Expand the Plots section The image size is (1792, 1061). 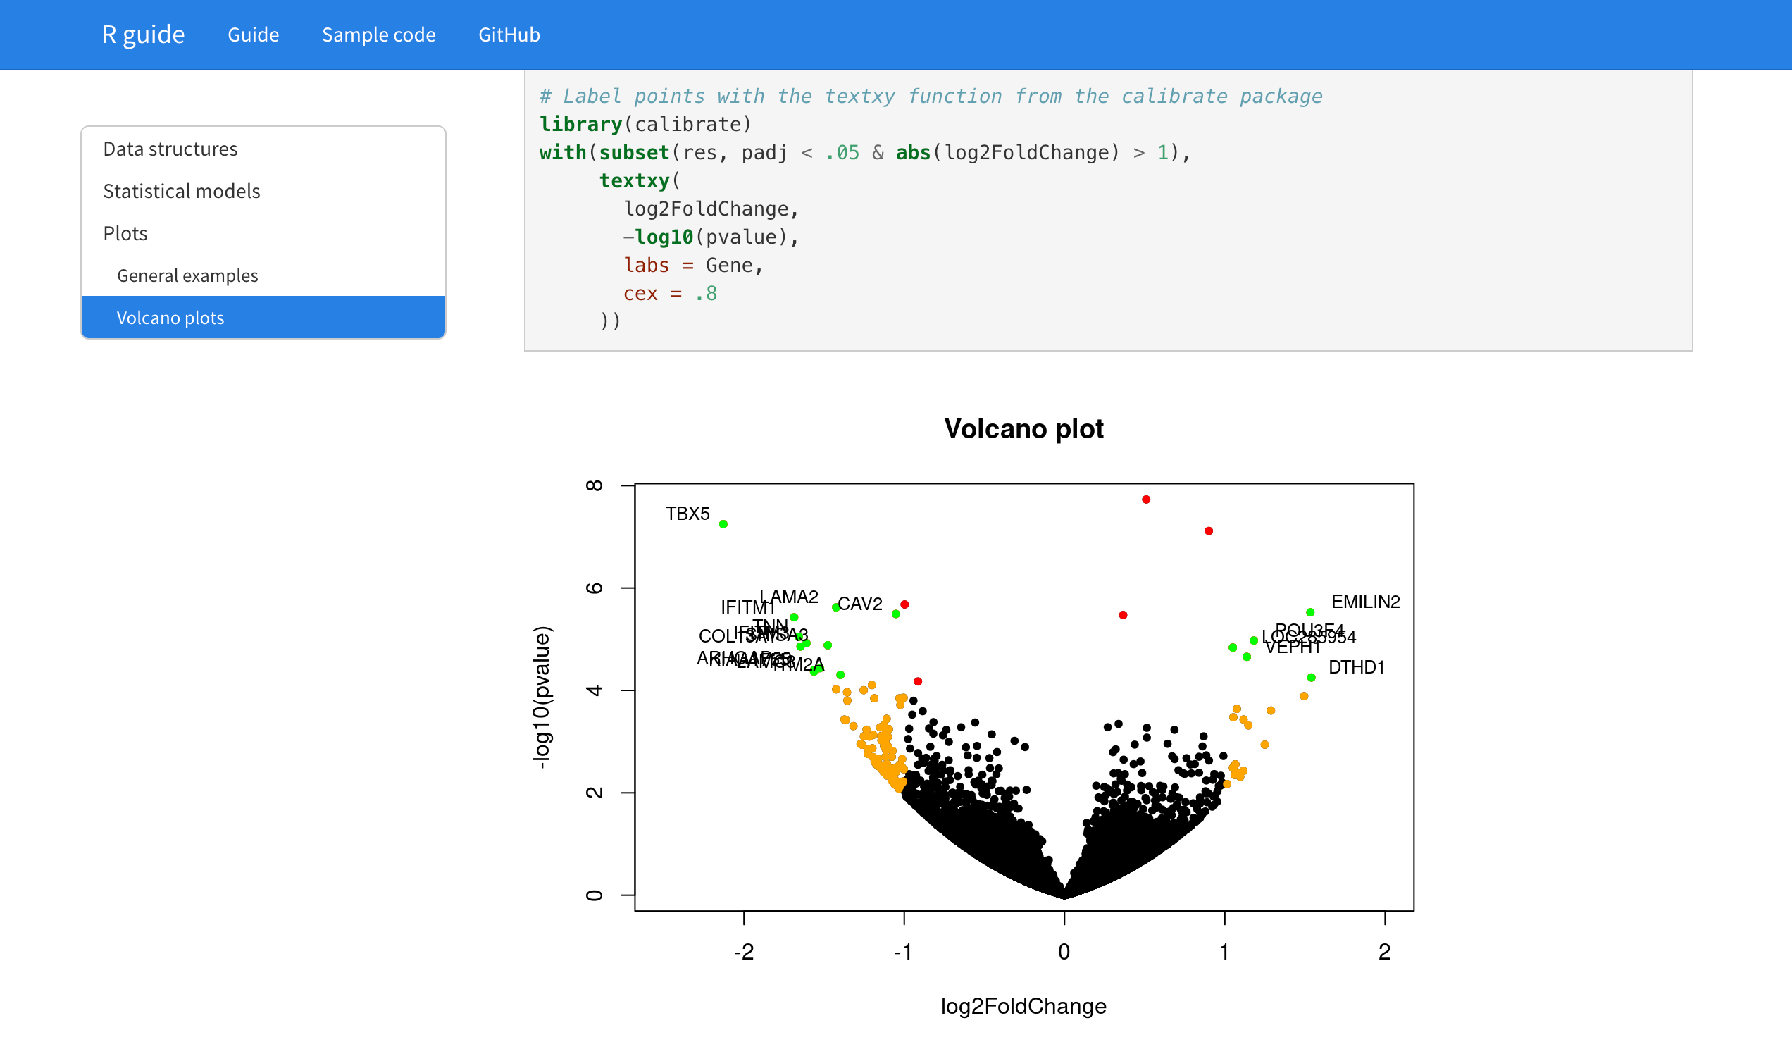pyautogui.click(x=125, y=233)
